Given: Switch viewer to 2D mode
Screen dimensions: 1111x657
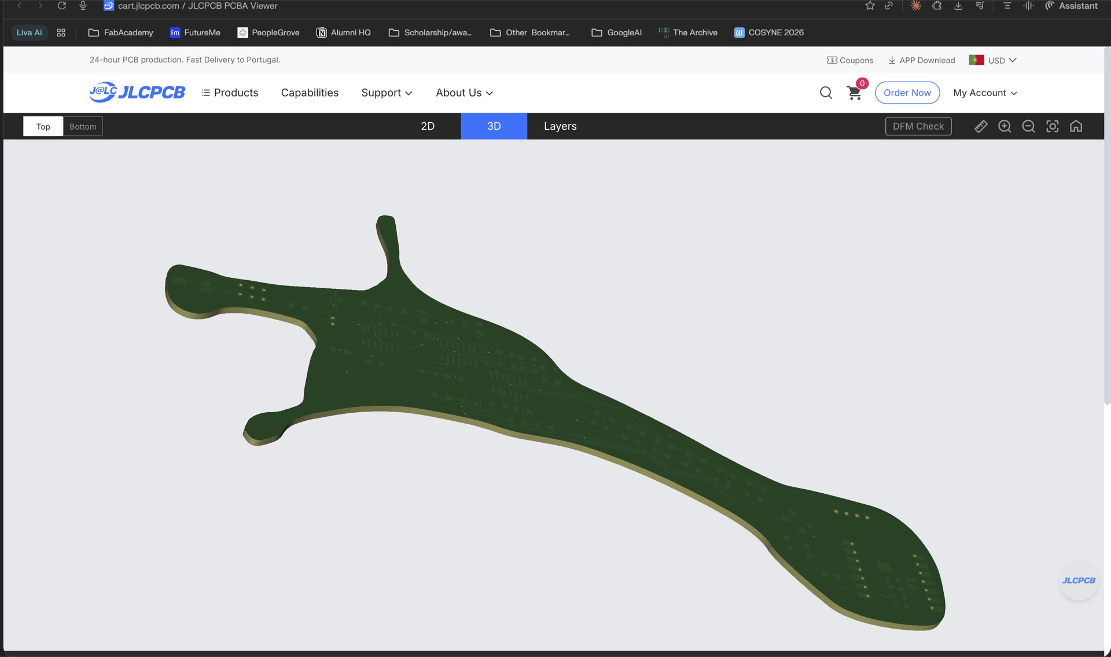Looking at the screenshot, I should 428,126.
